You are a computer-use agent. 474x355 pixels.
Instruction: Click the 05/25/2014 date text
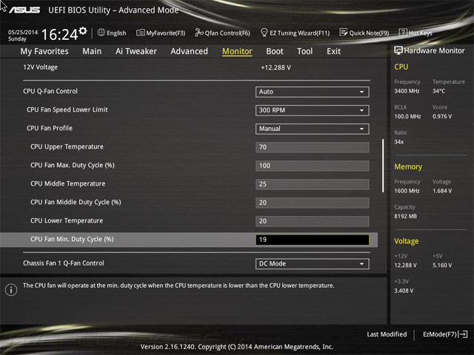pyautogui.click(x=23, y=33)
